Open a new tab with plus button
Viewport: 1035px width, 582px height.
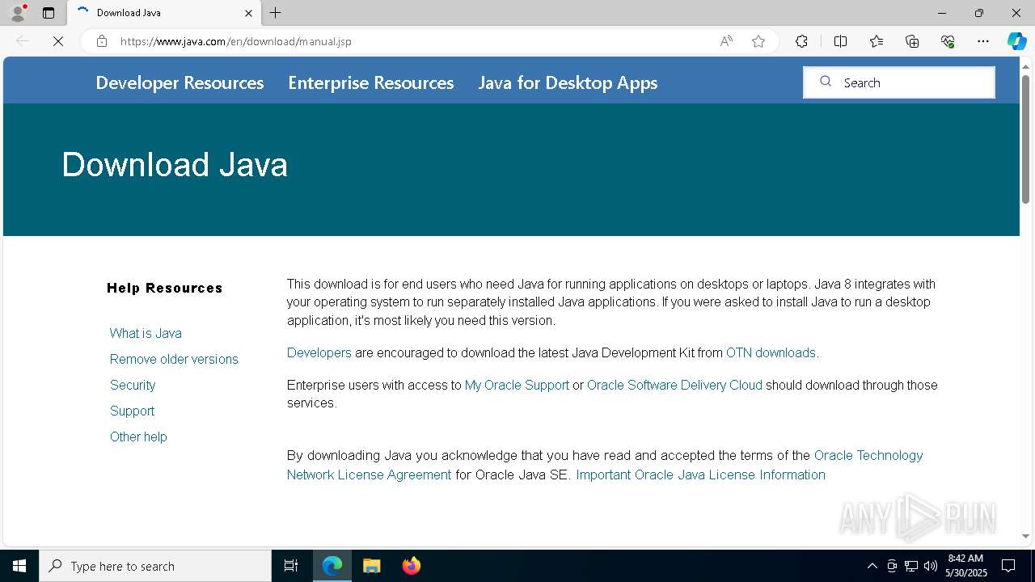tap(276, 13)
